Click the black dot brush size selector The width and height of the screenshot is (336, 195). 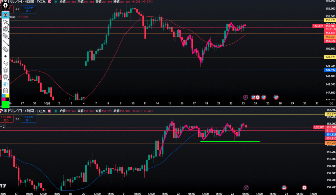pyautogui.click(x=5, y=56)
